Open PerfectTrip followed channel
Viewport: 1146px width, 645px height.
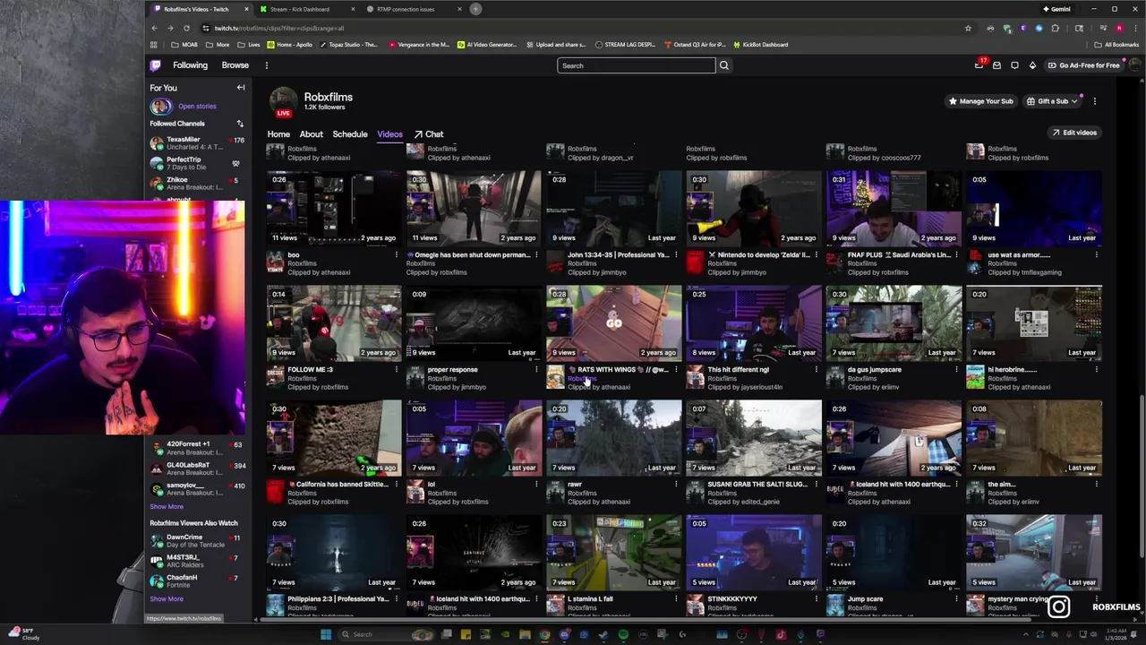point(197,163)
